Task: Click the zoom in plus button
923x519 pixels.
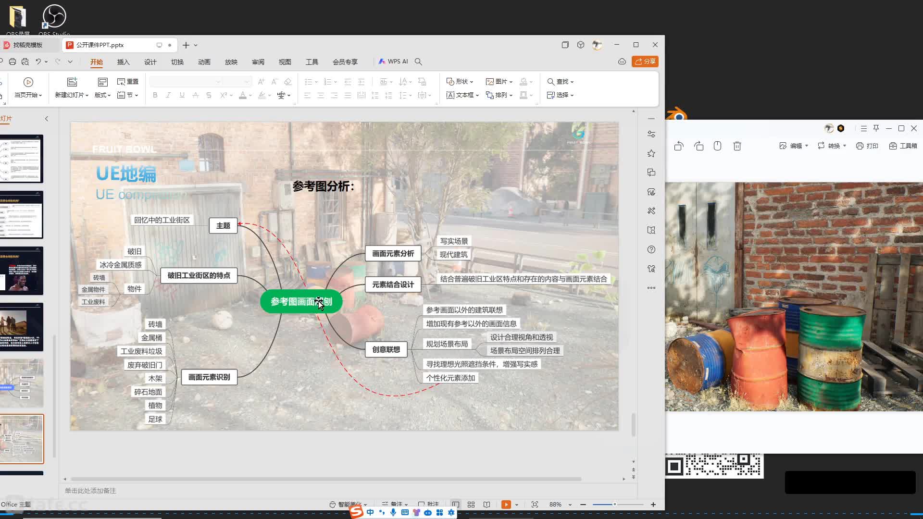Action: pyautogui.click(x=653, y=505)
